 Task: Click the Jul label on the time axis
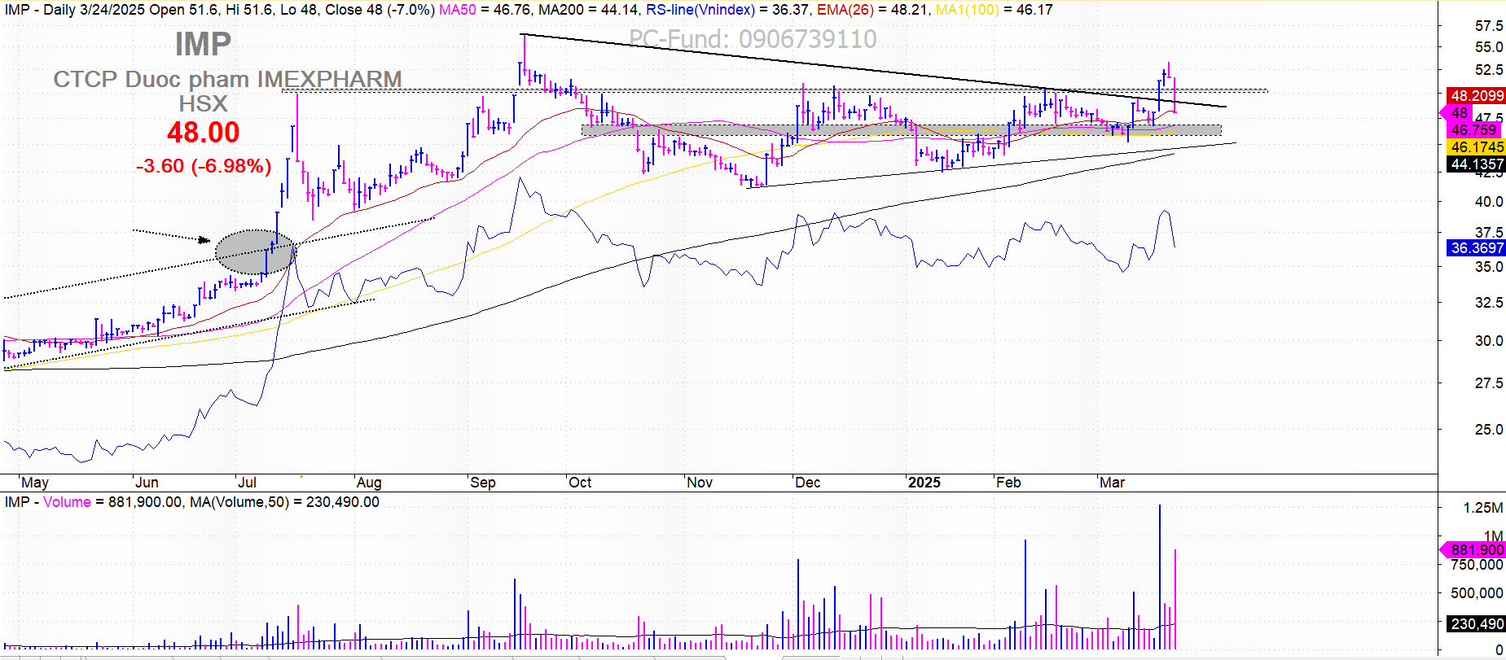tap(247, 483)
